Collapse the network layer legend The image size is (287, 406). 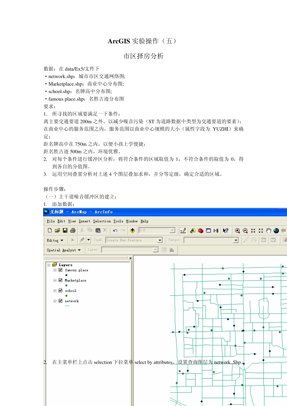pyautogui.click(x=55, y=301)
